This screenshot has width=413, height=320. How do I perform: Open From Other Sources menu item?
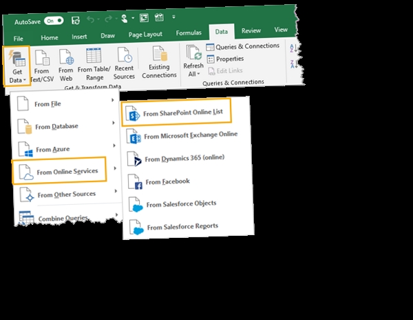tap(67, 194)
